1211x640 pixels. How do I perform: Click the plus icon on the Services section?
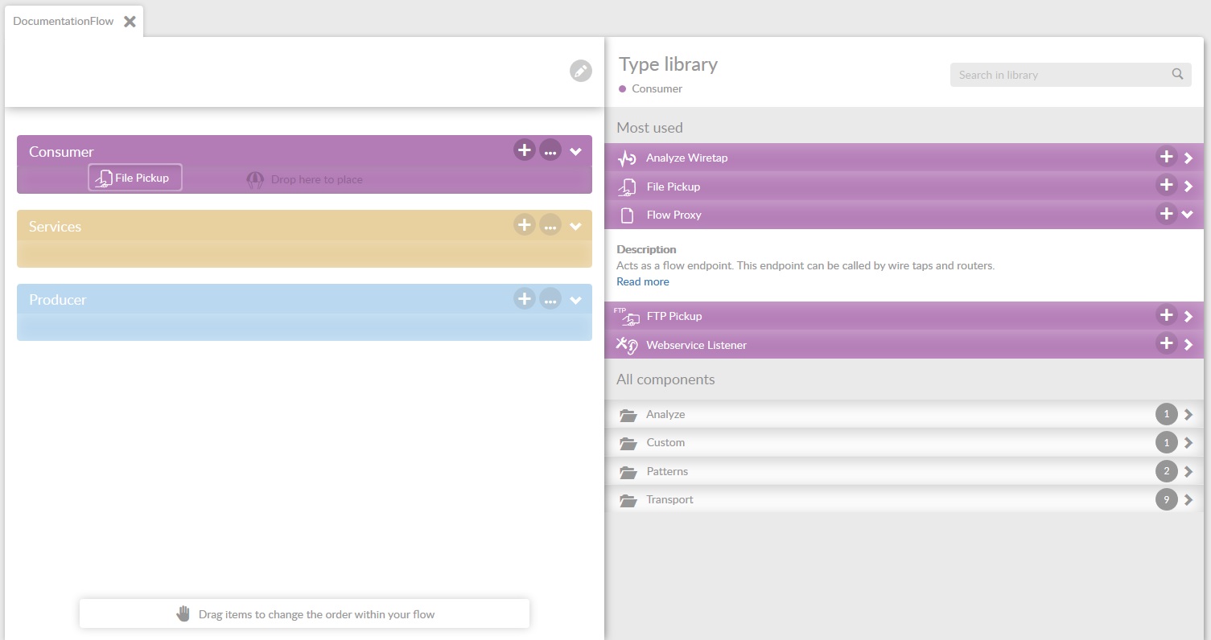coord(524,225)
